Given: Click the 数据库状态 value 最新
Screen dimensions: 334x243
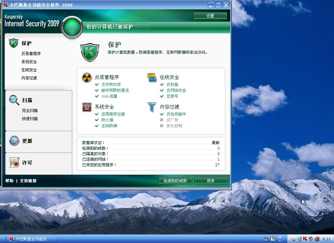Looking at the screenshot, I should [x=216, y=142].
